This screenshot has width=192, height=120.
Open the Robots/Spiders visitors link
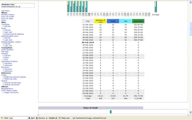(11, 42)
